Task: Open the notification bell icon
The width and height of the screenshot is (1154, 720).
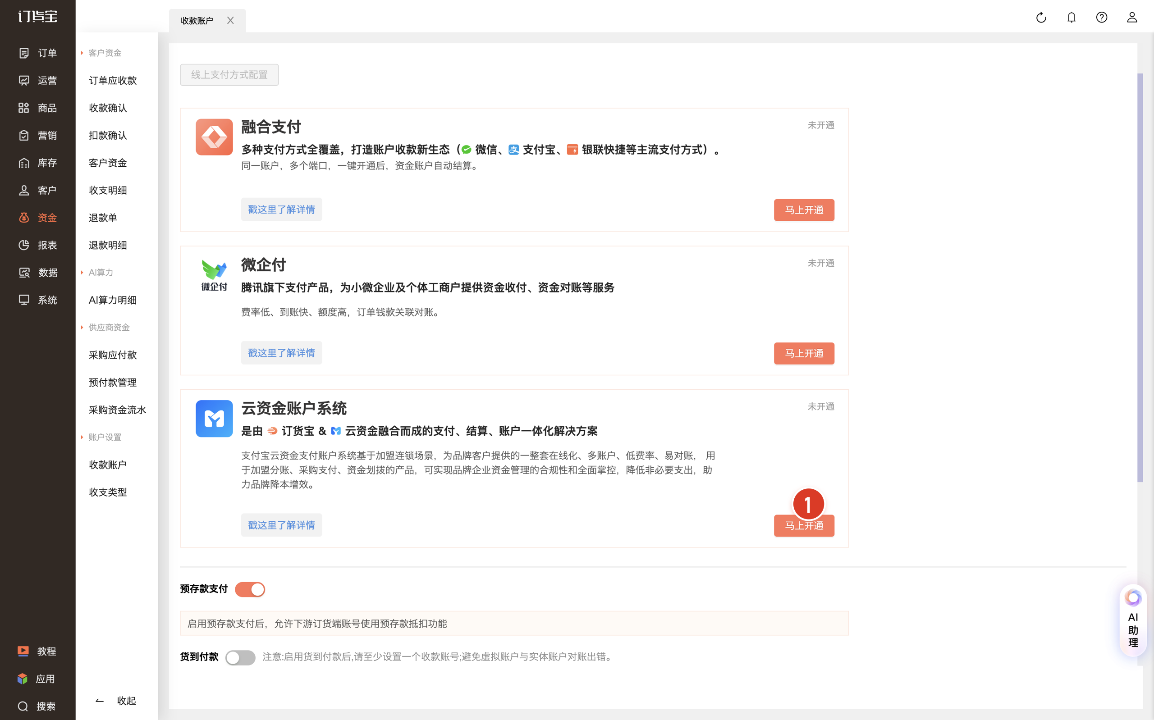Action: pyautogui.click(x=1071, y=18)
